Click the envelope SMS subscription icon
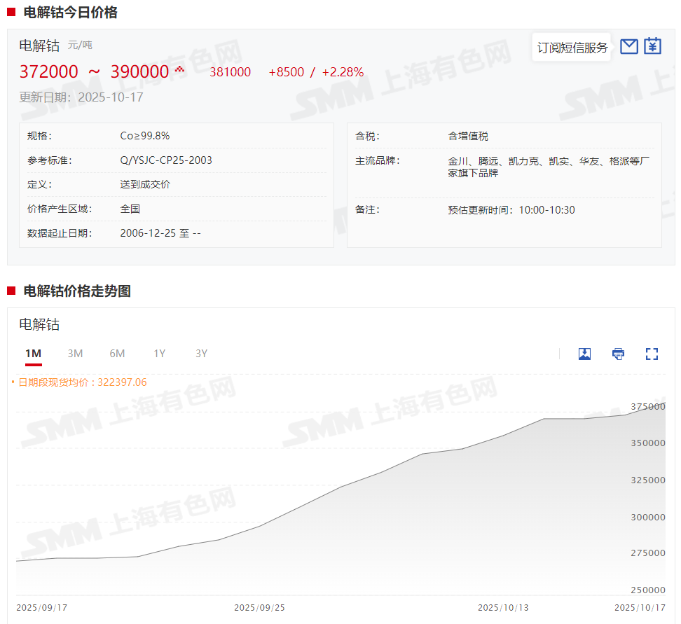The height and width of the screenshot is (624, 681). coord(629,47)
